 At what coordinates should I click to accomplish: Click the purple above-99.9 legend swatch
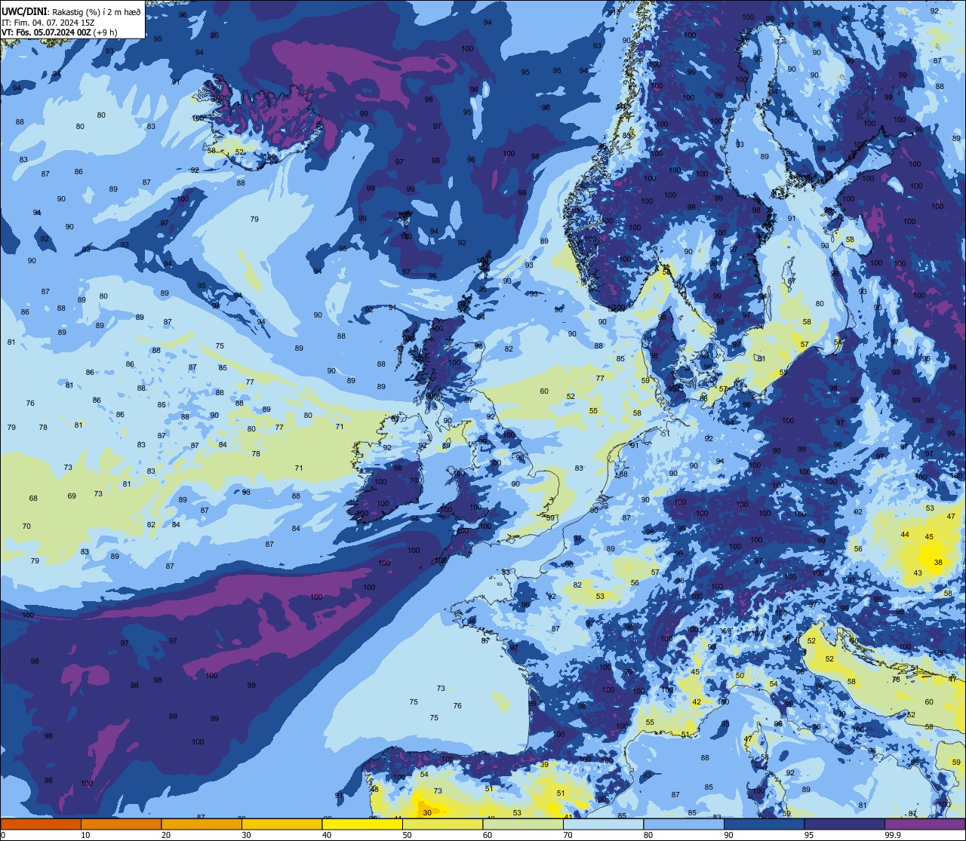[924, 824]
